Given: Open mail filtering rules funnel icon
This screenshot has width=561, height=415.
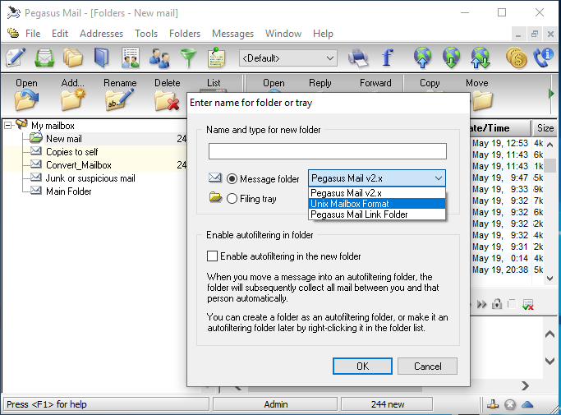Looking at the screenshot, I should 188,58.
